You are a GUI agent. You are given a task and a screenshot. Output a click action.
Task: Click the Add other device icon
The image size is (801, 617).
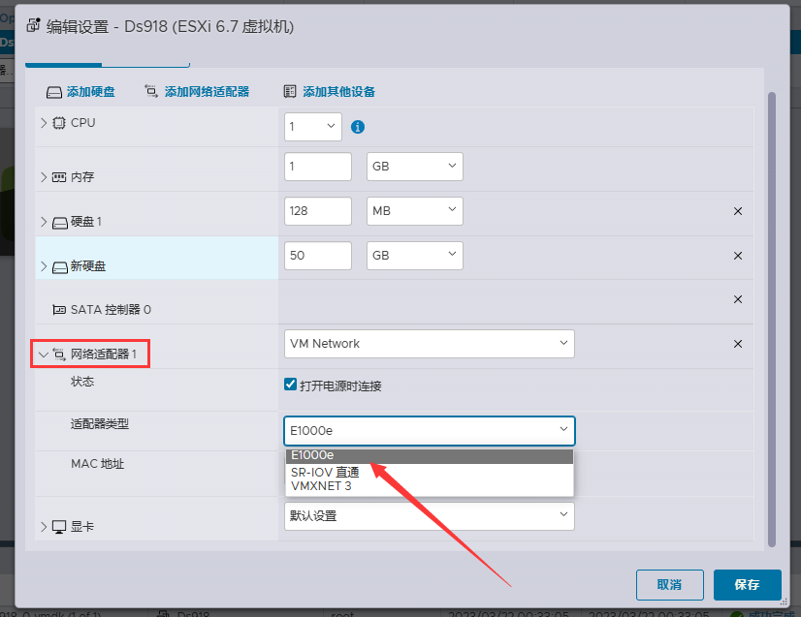290,91
